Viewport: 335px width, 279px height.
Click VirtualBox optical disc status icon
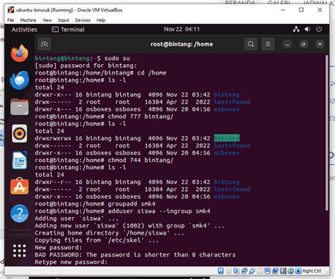pyautogui.click(x=228, y=271)
